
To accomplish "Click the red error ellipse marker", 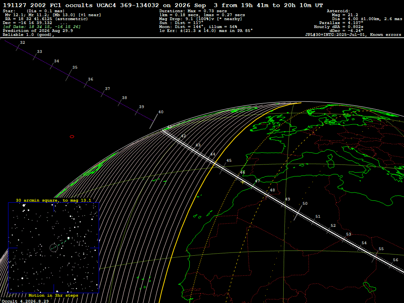I will click(x=72, y=137).
